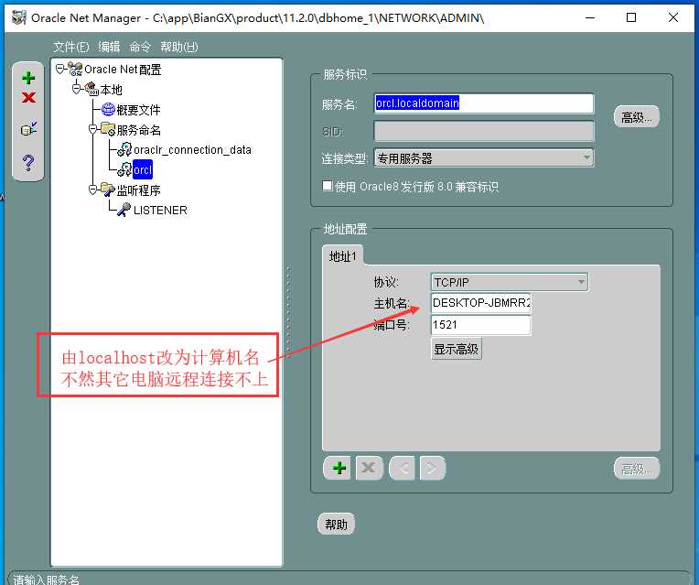Minimize the Oracle Net Manager window
The width and height of the screenshot is (699, 585).
590,17
